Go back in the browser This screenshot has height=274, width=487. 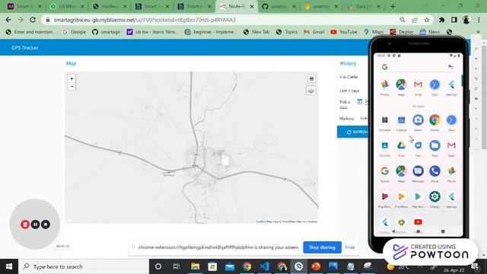point(8,20)
